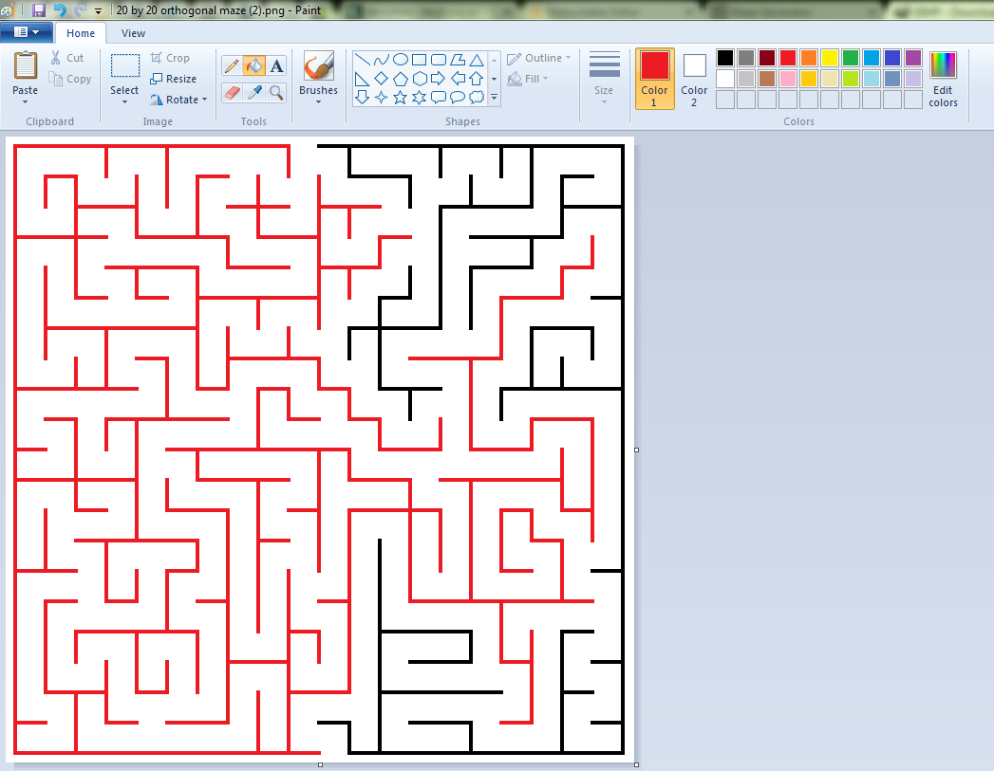Open the Paint application menu
Screen dimensions: 994x771
26,31
